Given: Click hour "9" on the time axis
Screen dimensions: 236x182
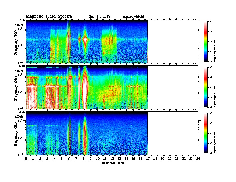Looking at the screenshot, I should click(91, 159).
